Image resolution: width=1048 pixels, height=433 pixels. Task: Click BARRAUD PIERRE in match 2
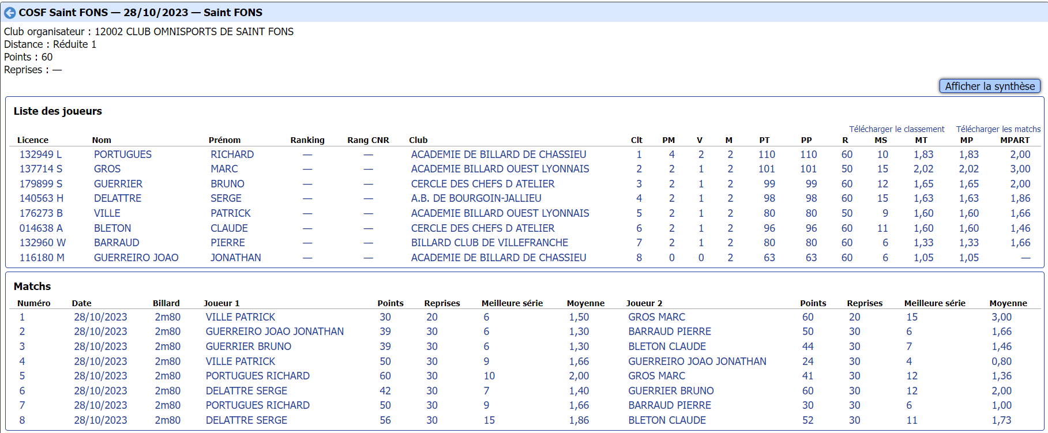[x=670, y=332]
